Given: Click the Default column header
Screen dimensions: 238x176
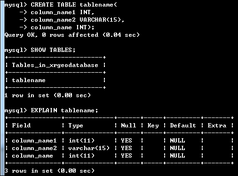Looking at the screenshot, I should point(183,126).
